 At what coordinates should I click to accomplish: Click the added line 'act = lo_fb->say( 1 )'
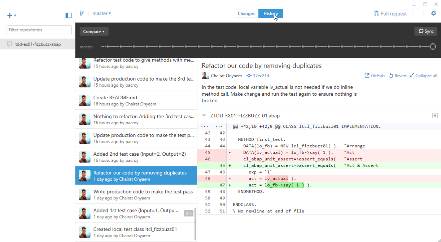319,185
